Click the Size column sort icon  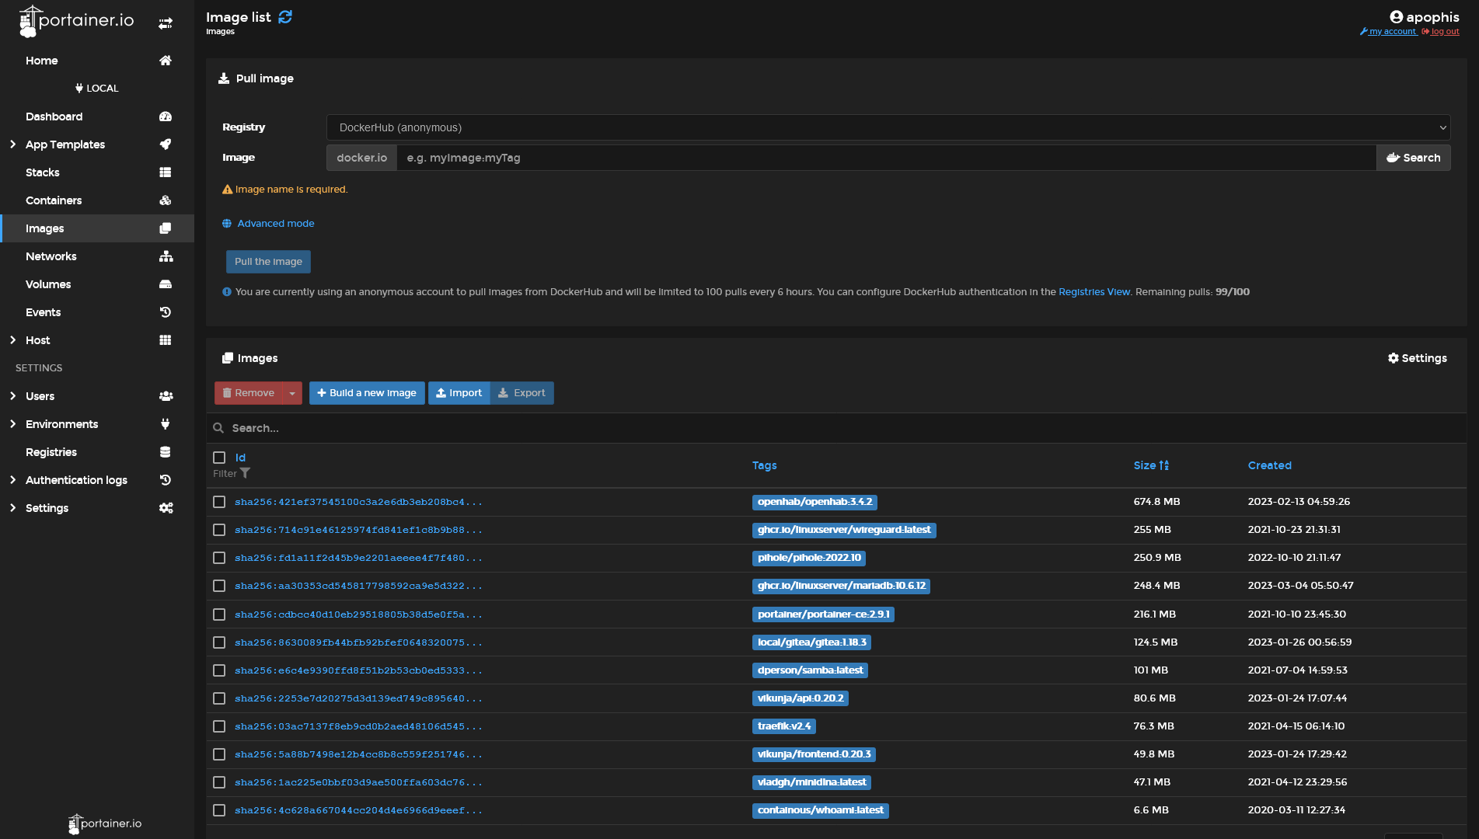1163,465
